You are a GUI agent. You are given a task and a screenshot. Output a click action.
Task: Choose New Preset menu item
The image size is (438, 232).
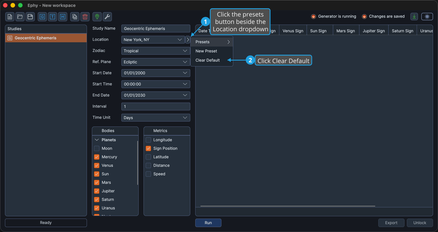tap(212, 51)
